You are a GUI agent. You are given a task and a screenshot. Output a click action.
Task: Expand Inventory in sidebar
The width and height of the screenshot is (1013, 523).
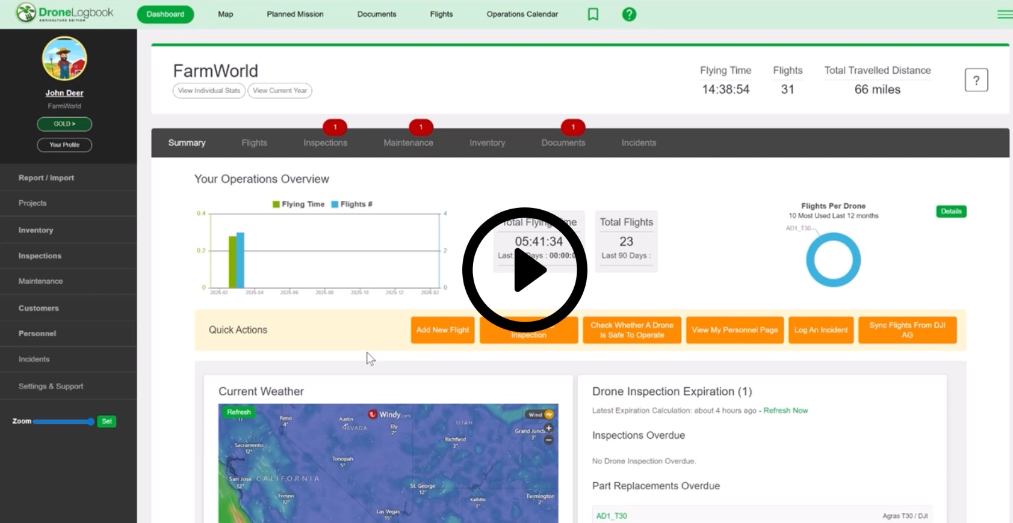69,230
